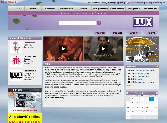
Task: Open the Časté otázky menu
Action: [117, 9]
